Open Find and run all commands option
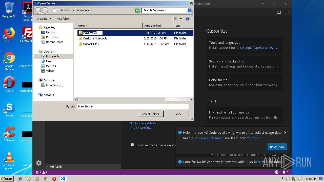 [245, 115]
